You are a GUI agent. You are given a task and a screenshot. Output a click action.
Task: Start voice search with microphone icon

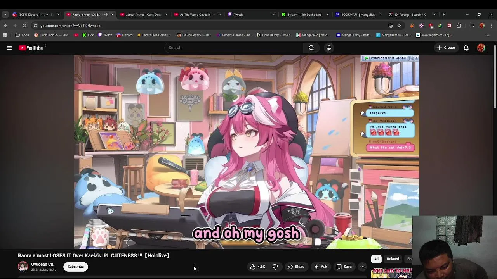[x=329, y=48]
